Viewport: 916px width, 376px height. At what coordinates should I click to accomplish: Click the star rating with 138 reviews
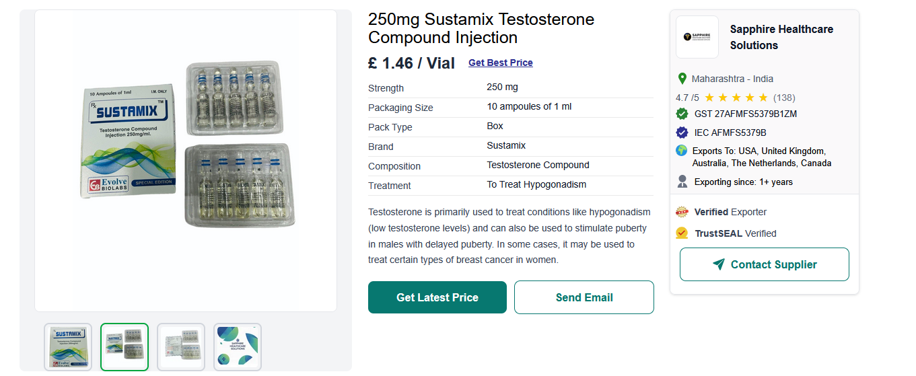736,98
